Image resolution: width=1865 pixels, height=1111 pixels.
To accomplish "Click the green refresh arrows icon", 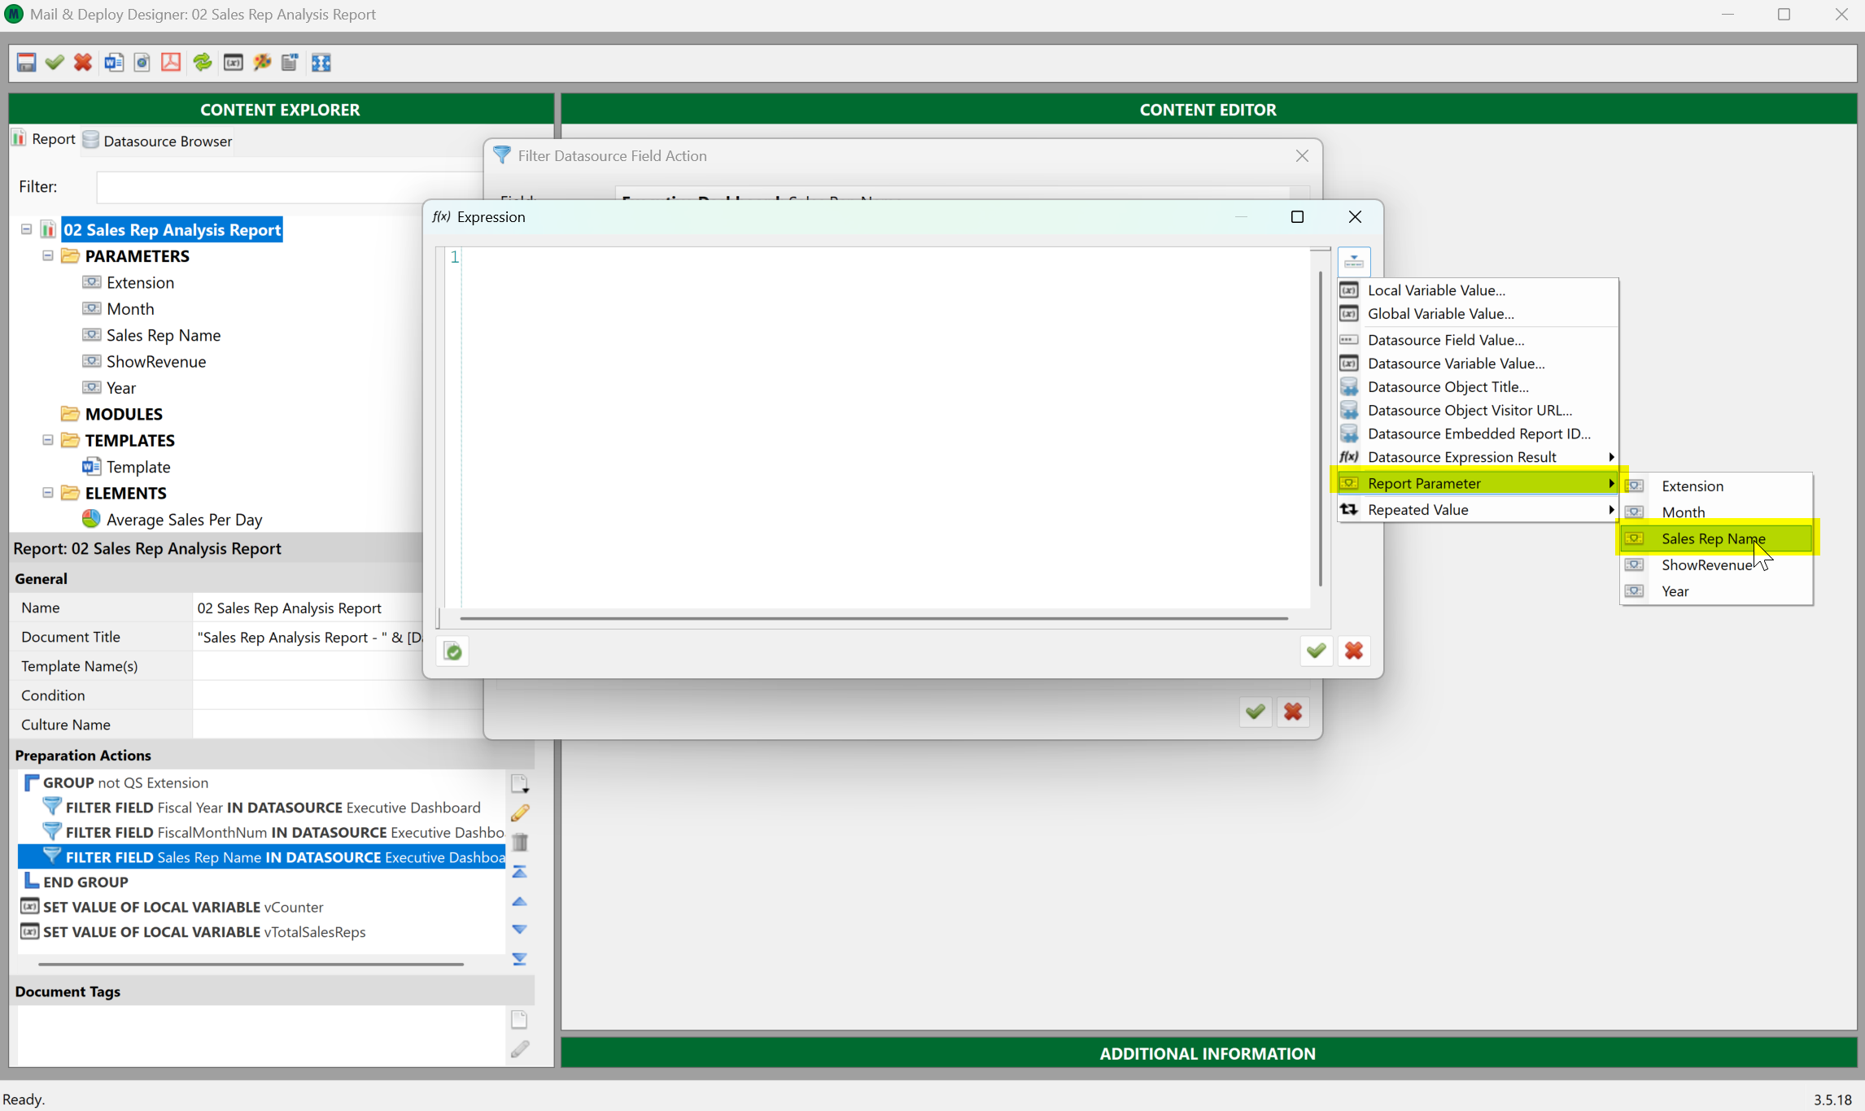I will click(x=202, y=63).
